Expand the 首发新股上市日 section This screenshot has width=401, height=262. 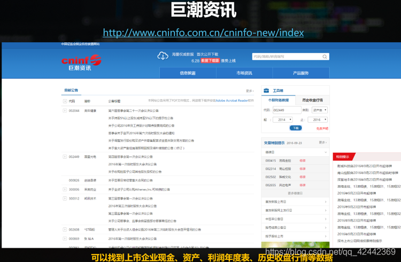pos(295,202)
